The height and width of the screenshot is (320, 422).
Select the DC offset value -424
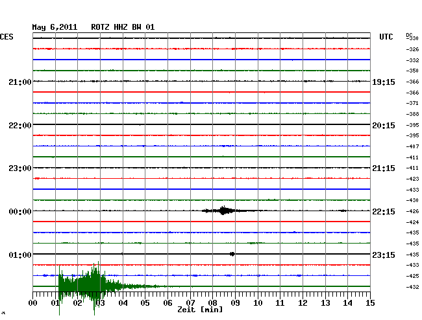[x=412, y=222]
